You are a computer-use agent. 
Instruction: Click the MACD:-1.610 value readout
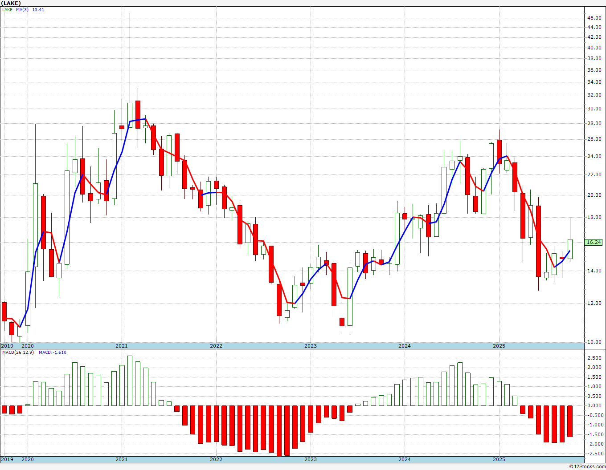coord(52,352)
